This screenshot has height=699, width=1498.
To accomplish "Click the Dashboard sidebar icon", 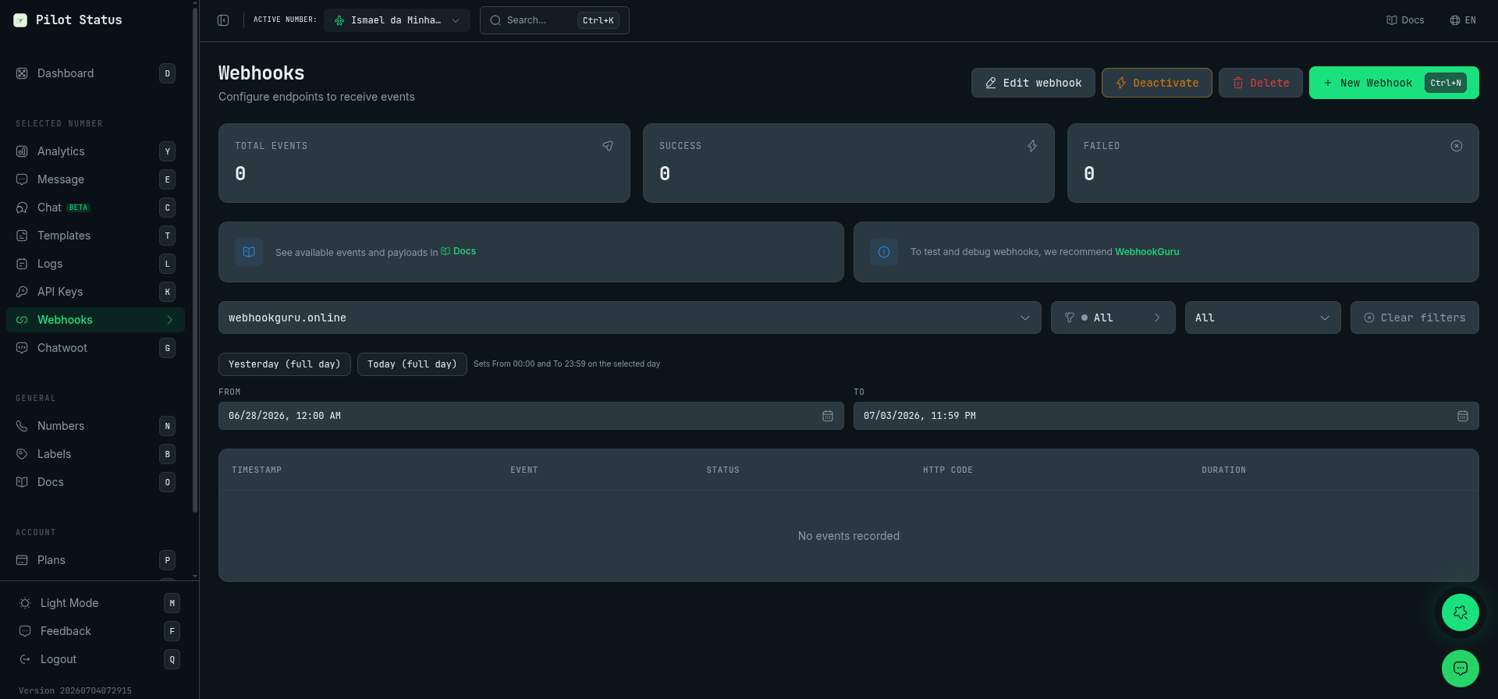I will (x=22, y=73).
